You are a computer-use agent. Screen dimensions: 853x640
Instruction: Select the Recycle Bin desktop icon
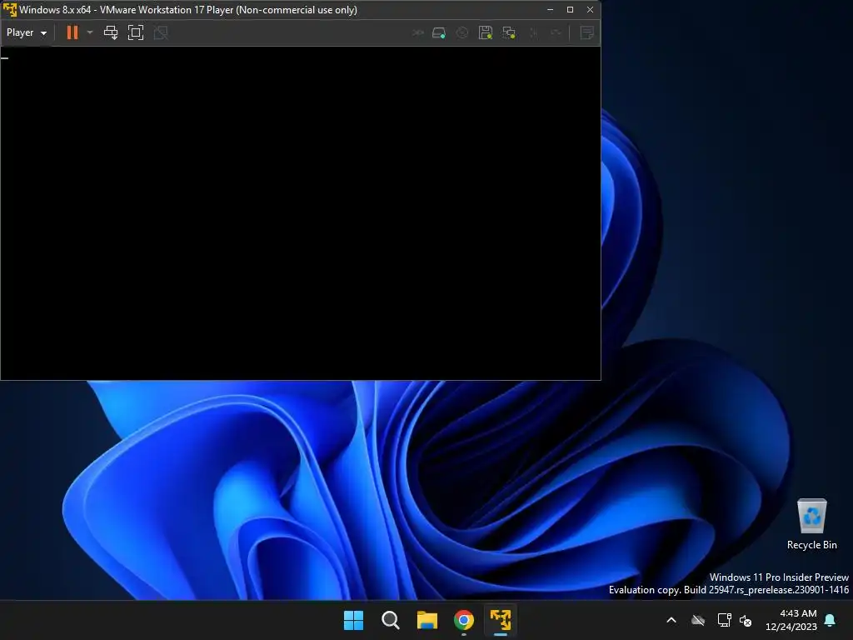pyautogui.click(x=811, y=523)
